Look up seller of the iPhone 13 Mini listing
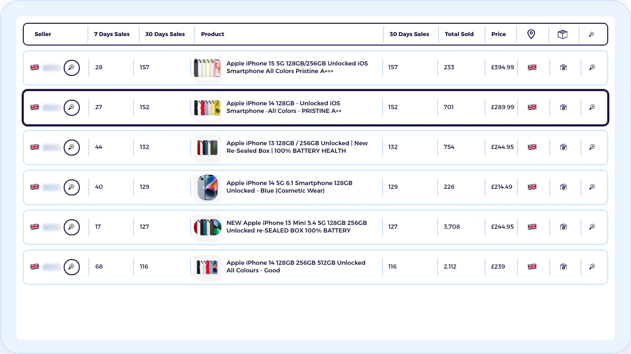Image resolution: width=631 pixels, height=354 pixels. click(x=72, y=227)
